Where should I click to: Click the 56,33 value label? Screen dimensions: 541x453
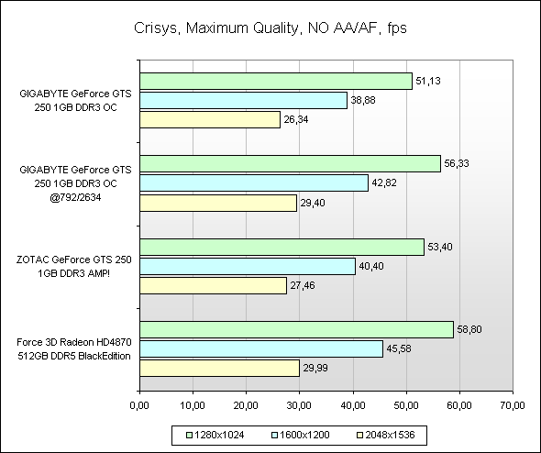click(x=457, y=163)
